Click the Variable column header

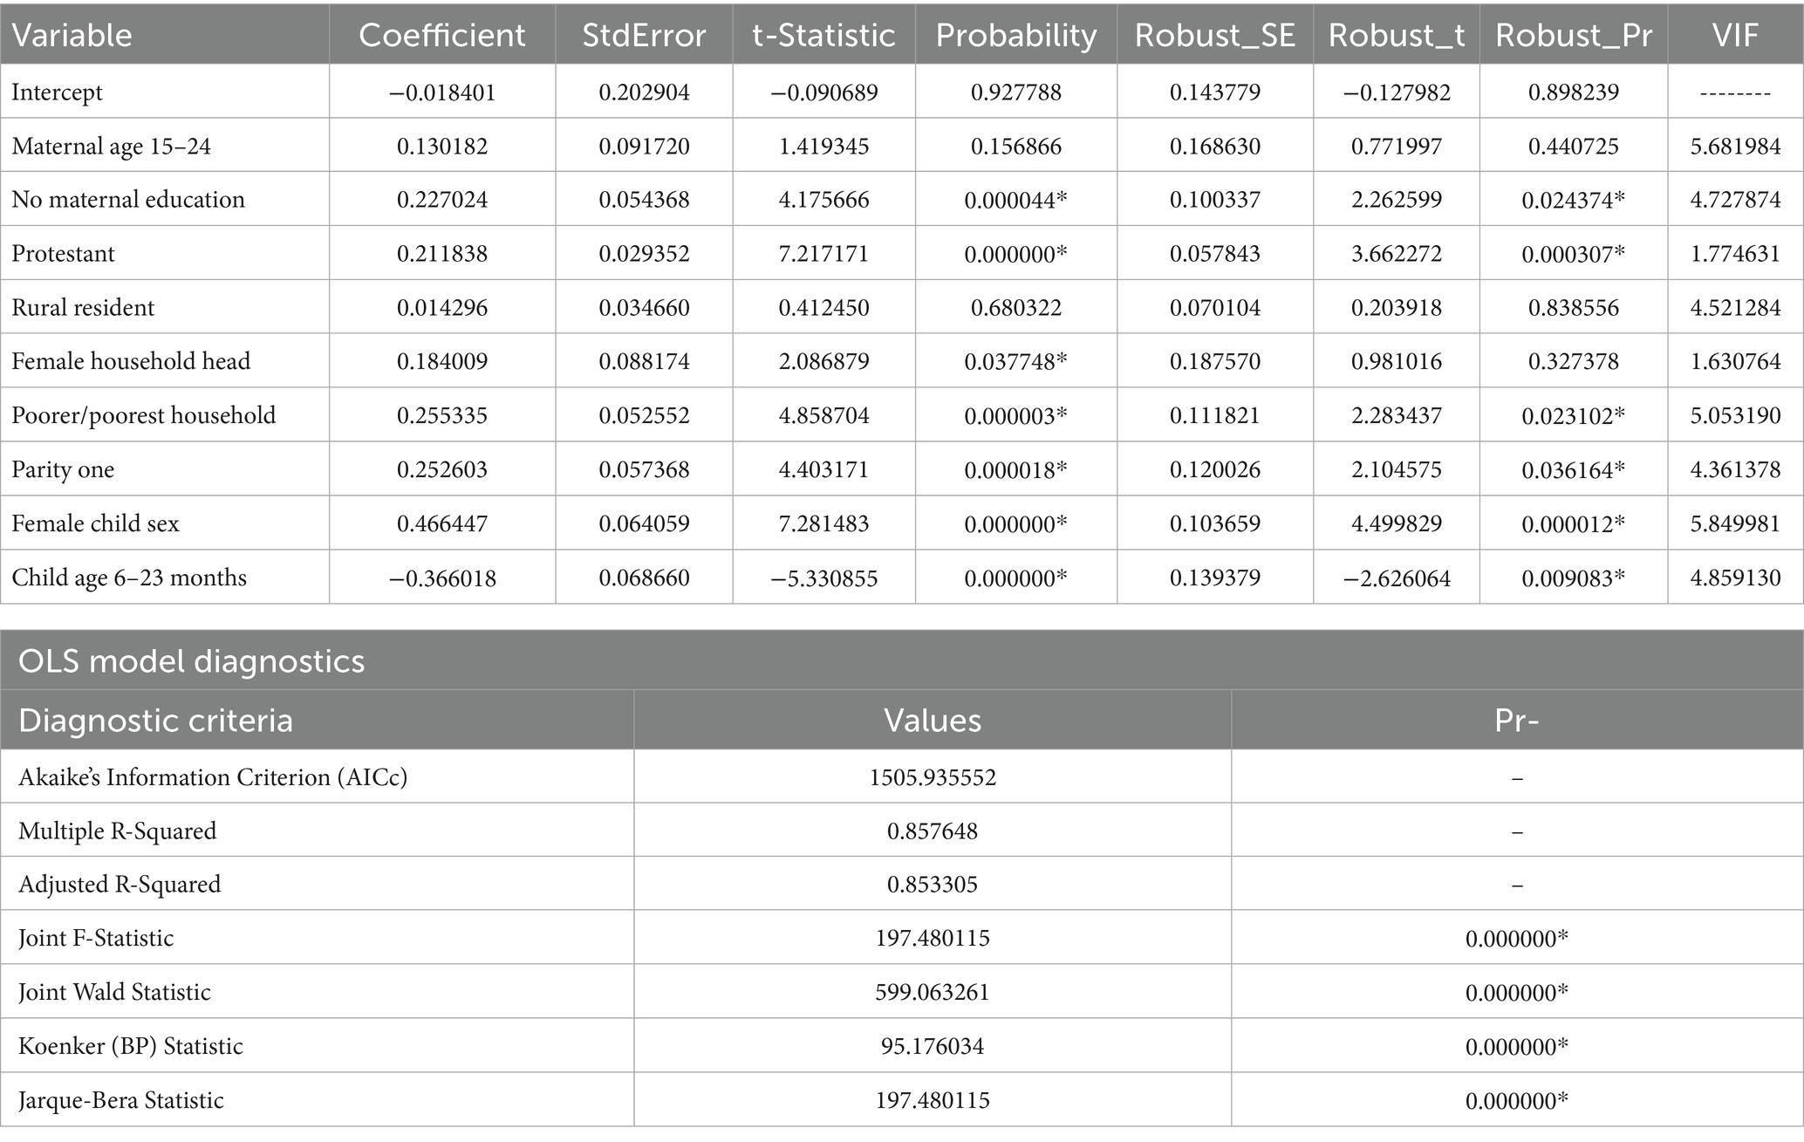pos(72,35)
